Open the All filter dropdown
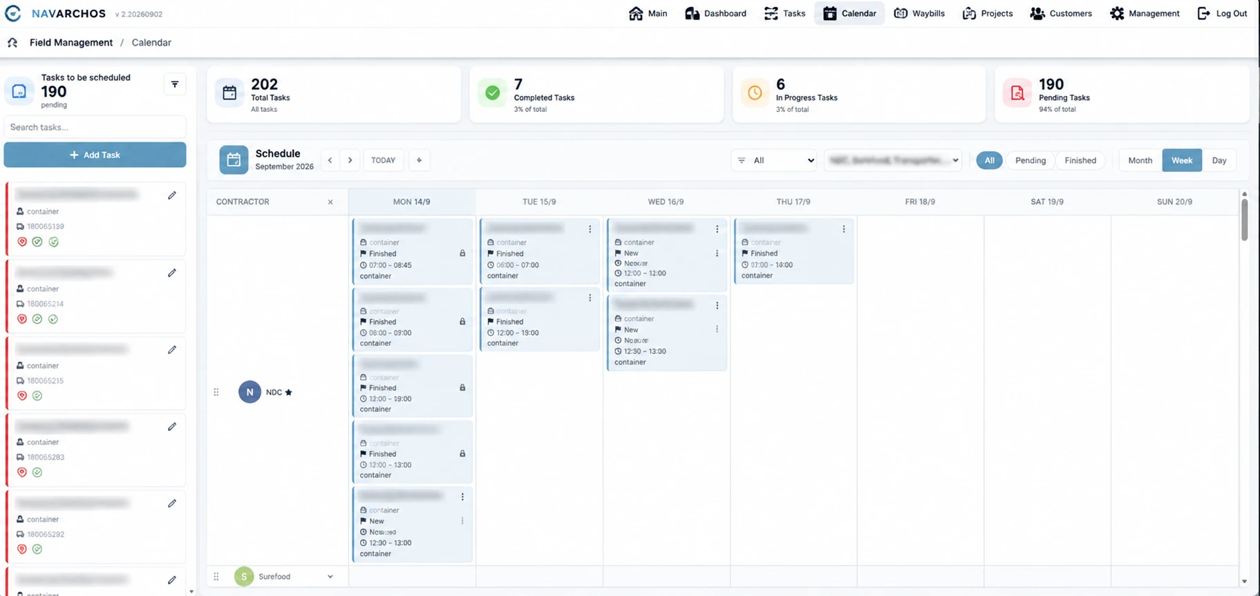Screen dimensions: 1260x596 (774, 160)
